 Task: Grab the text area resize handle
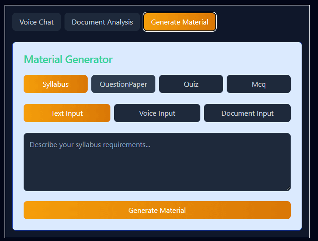pos(288,188)
